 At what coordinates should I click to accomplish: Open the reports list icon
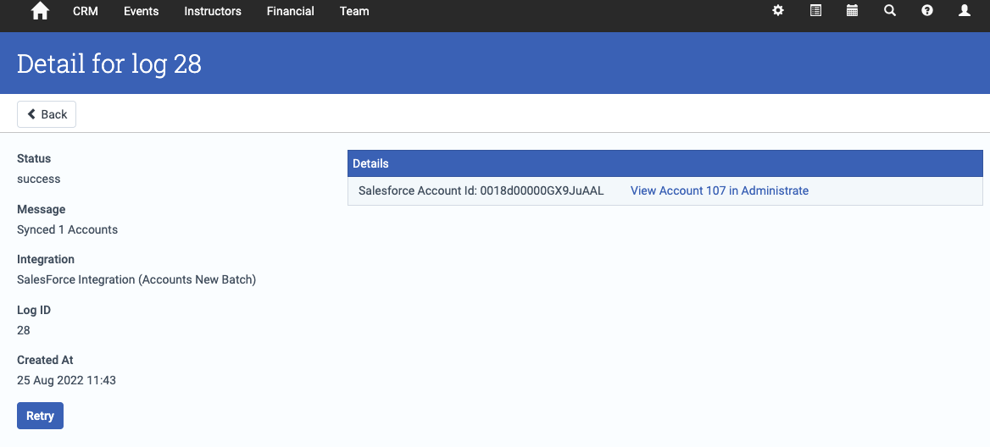click(815, 11)
